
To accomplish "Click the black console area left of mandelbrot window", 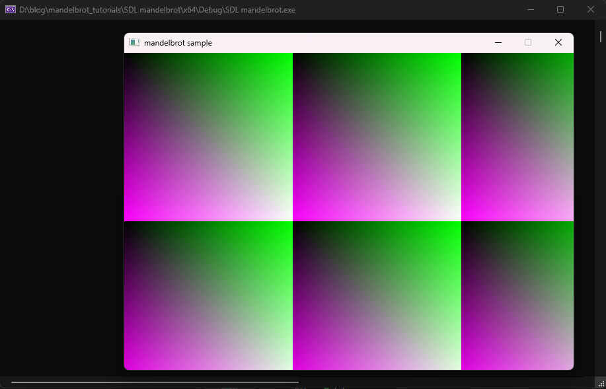I will pyautogui.click(x=62, y=198).
